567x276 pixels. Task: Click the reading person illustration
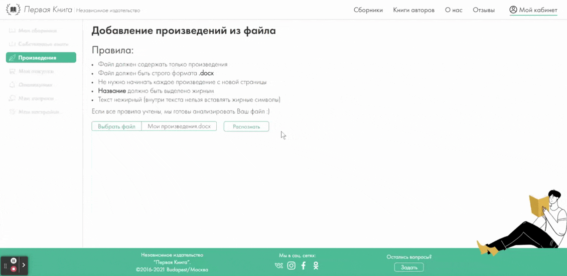522,223
